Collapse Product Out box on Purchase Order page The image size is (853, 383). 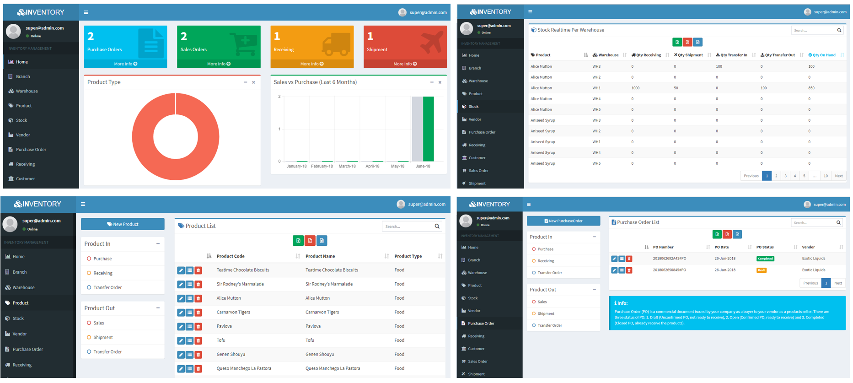tap(594, 290)
